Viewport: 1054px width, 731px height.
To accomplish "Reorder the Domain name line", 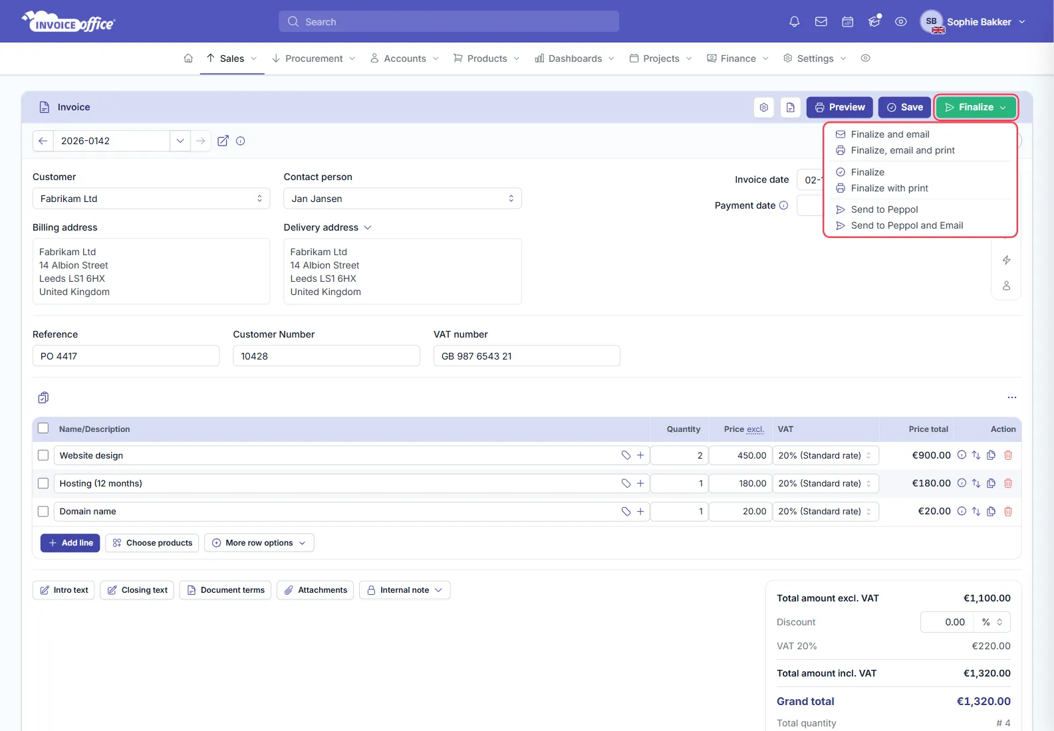I will tap(976, 511).
